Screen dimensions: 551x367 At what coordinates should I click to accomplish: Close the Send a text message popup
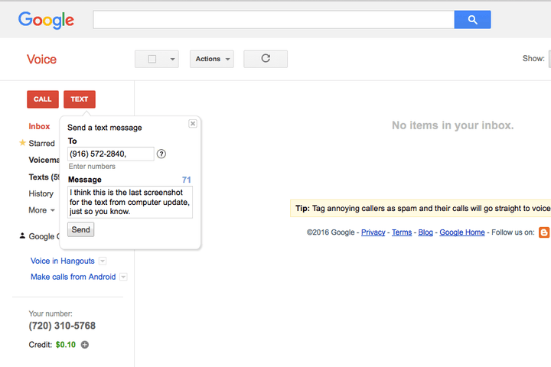(x=193, y=124)
